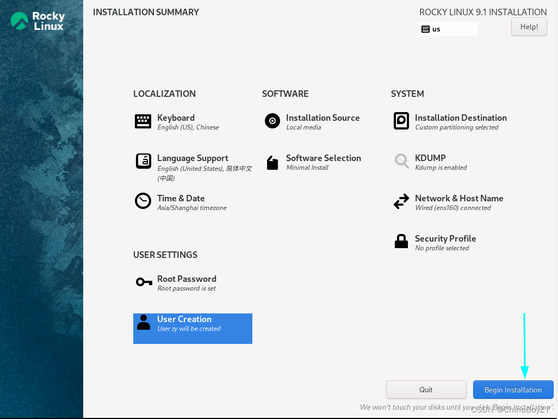Click the KDUMP magnifier icon
558x419 pixels.
tap(401, 162)
